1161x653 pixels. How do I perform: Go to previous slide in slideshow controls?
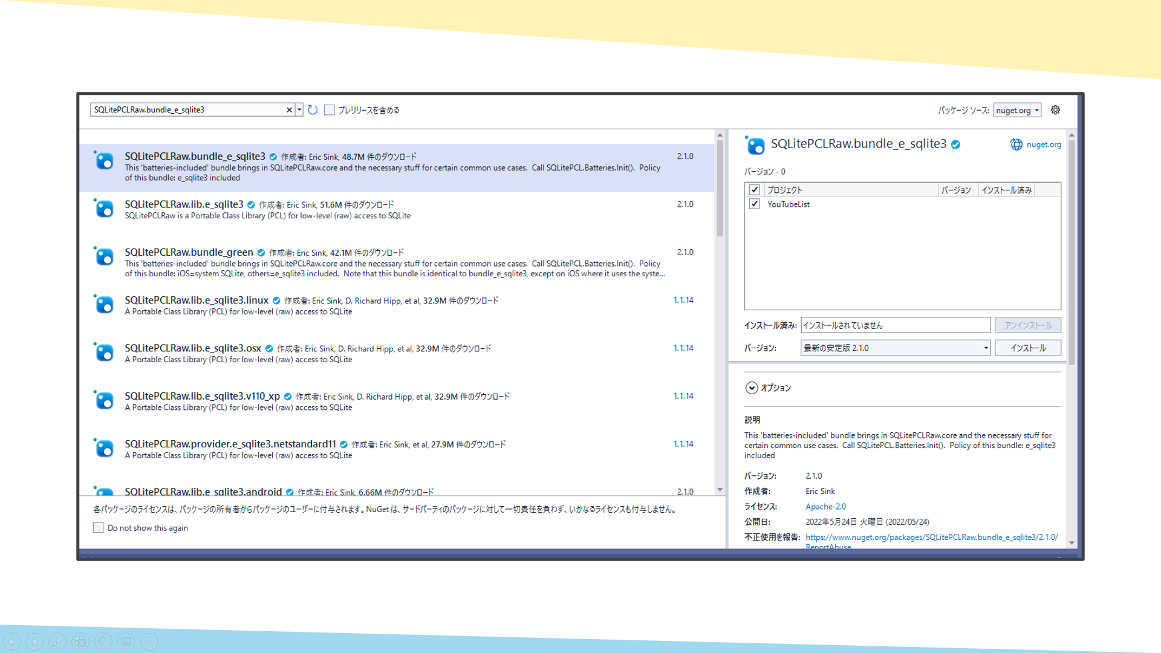11,641
